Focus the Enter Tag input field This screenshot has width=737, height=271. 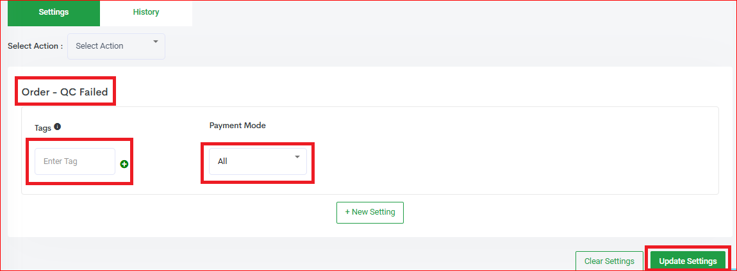click(x=75, y=161)
